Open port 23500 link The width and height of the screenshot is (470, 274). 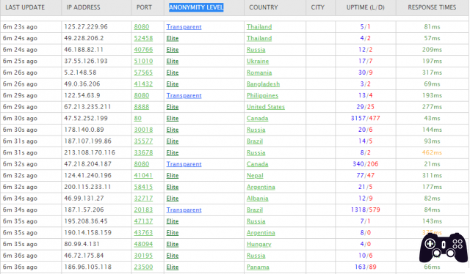(143, 267)
